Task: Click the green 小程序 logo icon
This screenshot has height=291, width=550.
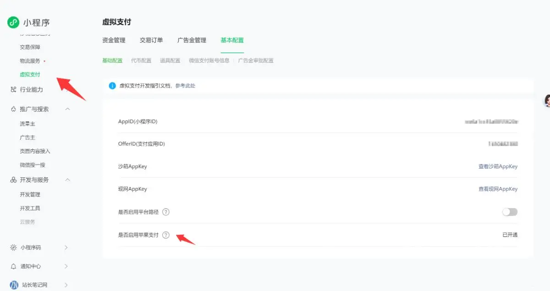Action: [12, 22]
